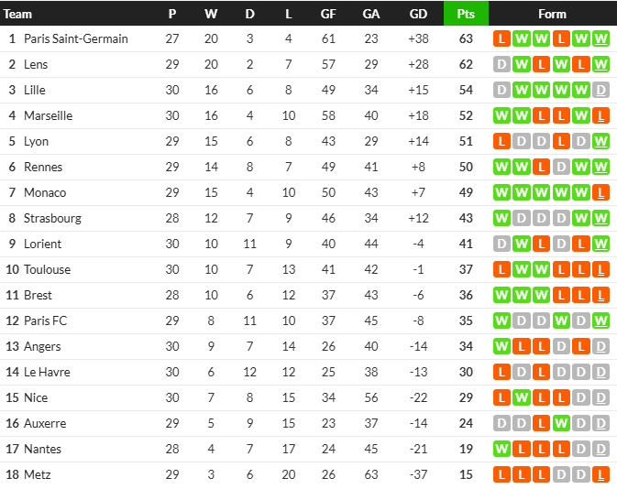This screenshot has height=489, width=617.
Task: Click the Form column header
Action: [552, 14]
